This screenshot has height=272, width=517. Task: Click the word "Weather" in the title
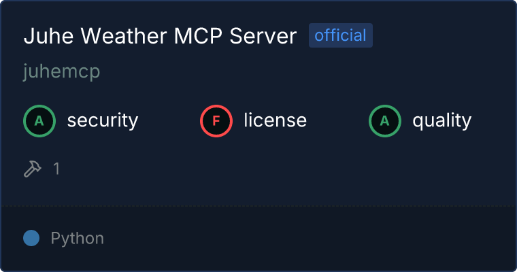point(124,35)
